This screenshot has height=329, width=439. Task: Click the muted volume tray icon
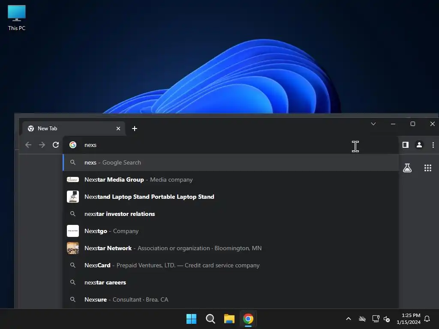click(x=387, y=319)
